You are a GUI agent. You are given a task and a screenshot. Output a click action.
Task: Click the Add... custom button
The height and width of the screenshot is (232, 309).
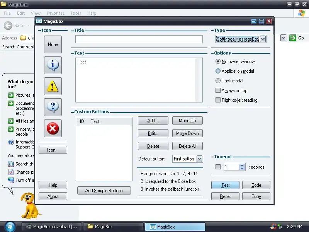click(x=153, y=121)
